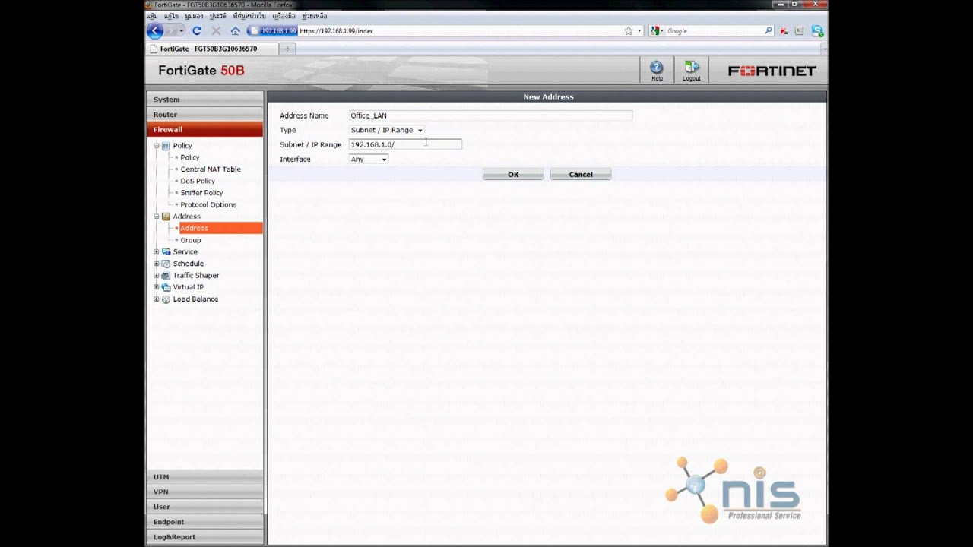The image size is (973, 547).
Task: Click the Logout icon
Action: [691, 68]
